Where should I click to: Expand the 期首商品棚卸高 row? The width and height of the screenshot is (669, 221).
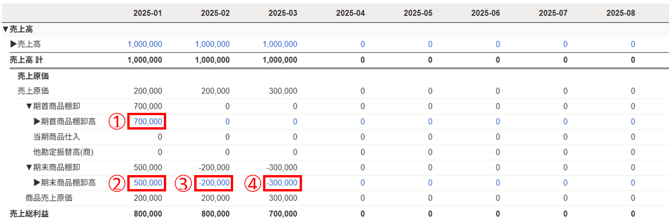[37, 121]
